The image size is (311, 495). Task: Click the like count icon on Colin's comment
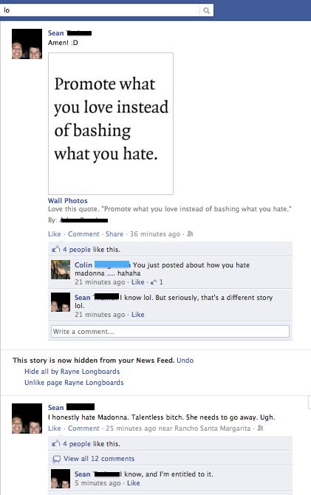[153, 282]
